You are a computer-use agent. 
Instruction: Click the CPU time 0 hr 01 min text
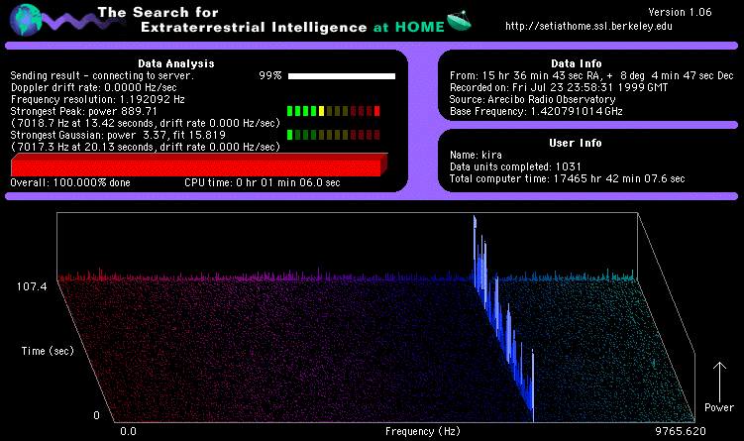coord(263,182)
